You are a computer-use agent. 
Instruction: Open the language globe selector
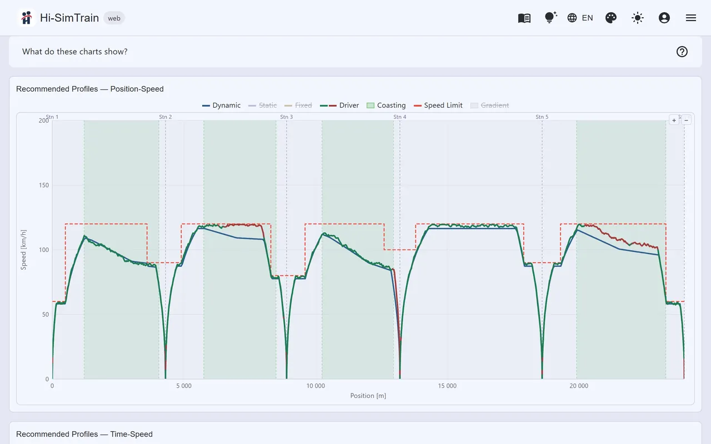580,18
